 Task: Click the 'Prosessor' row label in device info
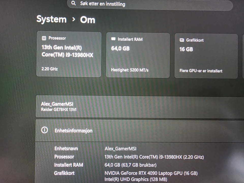coord(64,157)
